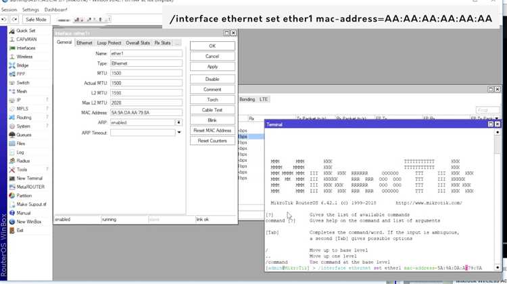This screenshot has height=284, width=507.
Task: Open the Settings menu
Action: (30, 9)
